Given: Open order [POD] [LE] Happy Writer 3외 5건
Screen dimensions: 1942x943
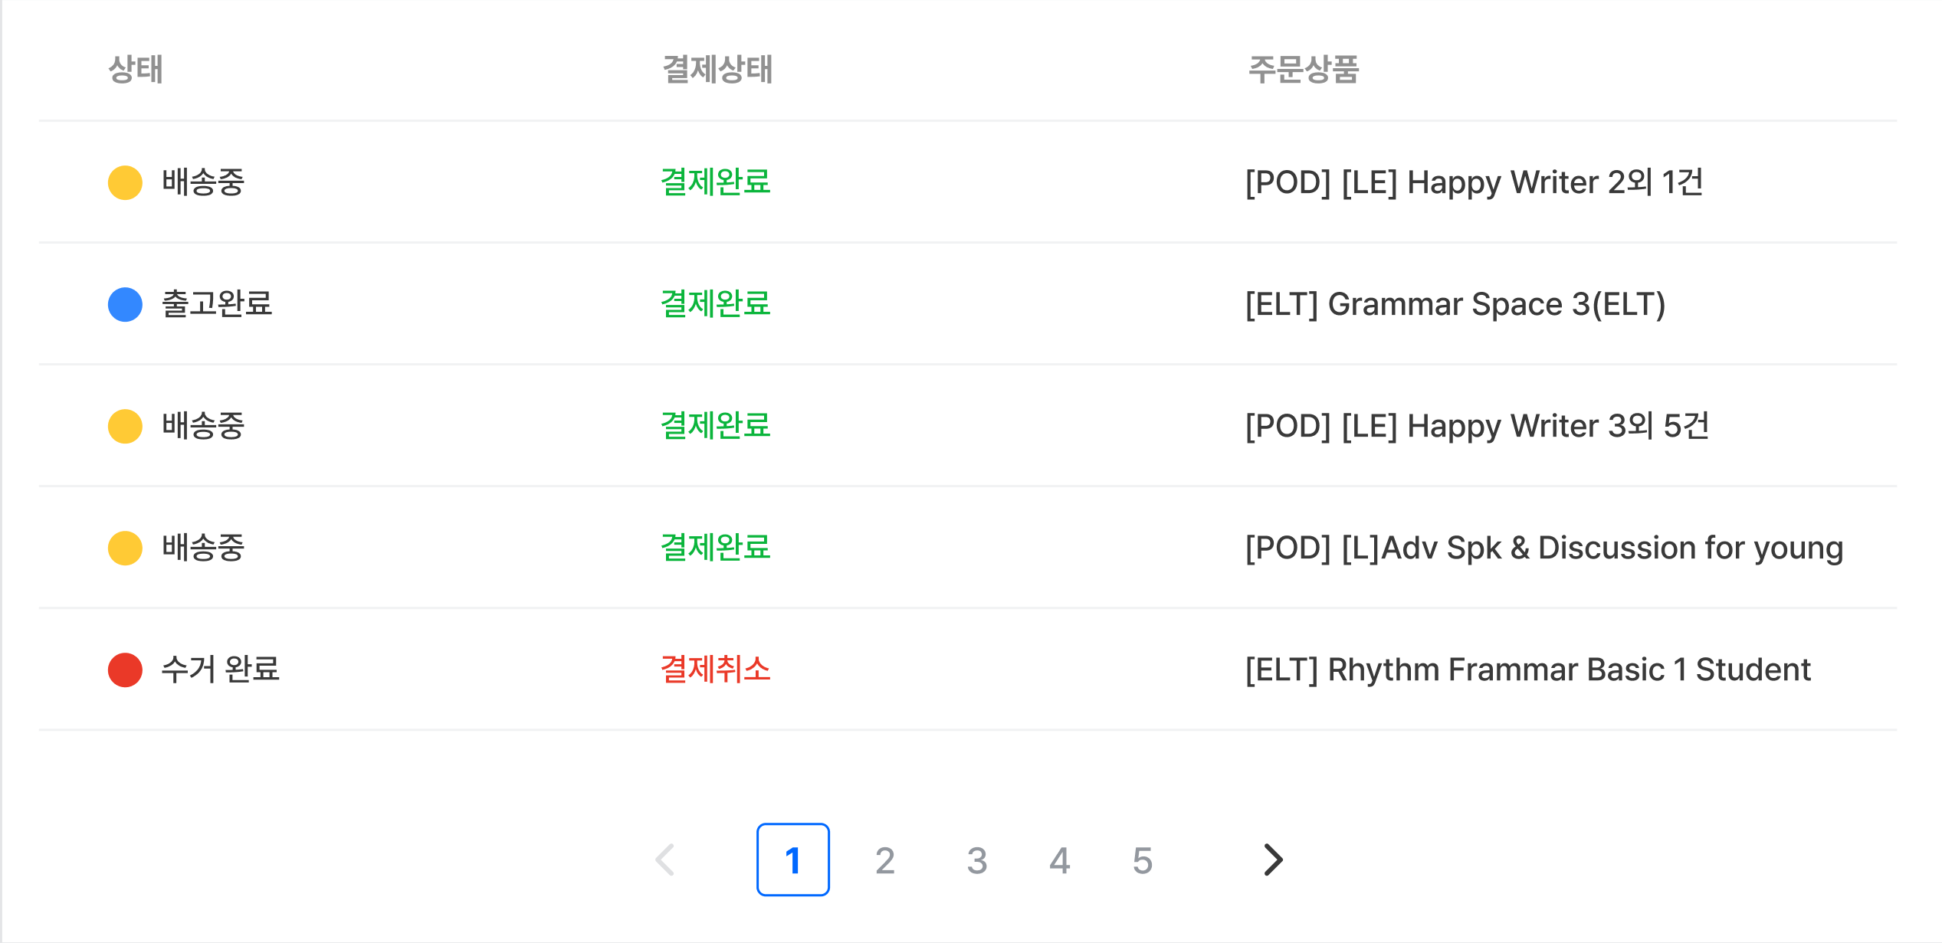Looking at the screenshot, I should click(1476, 426).
